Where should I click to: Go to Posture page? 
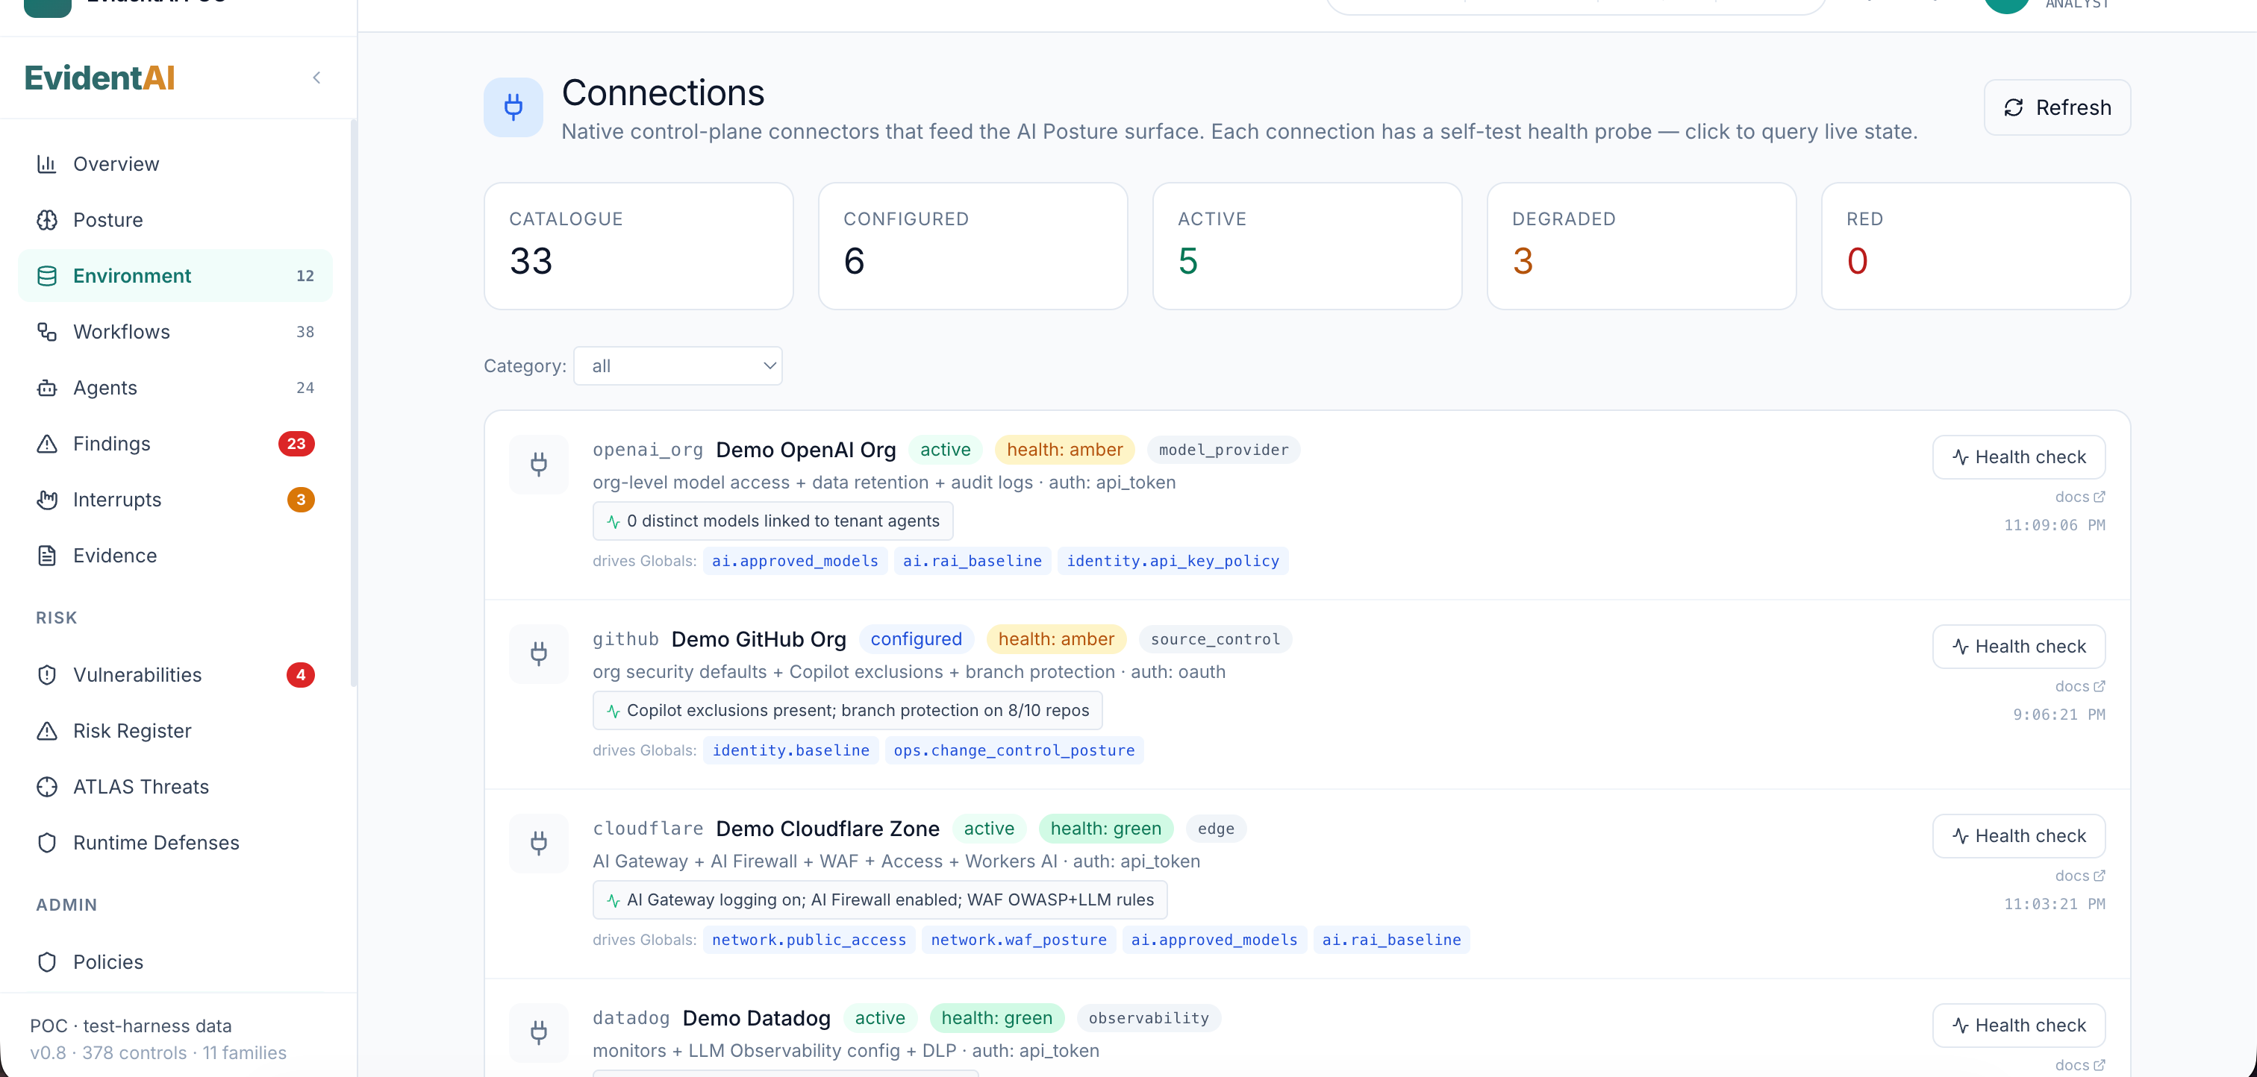point(175,220)
